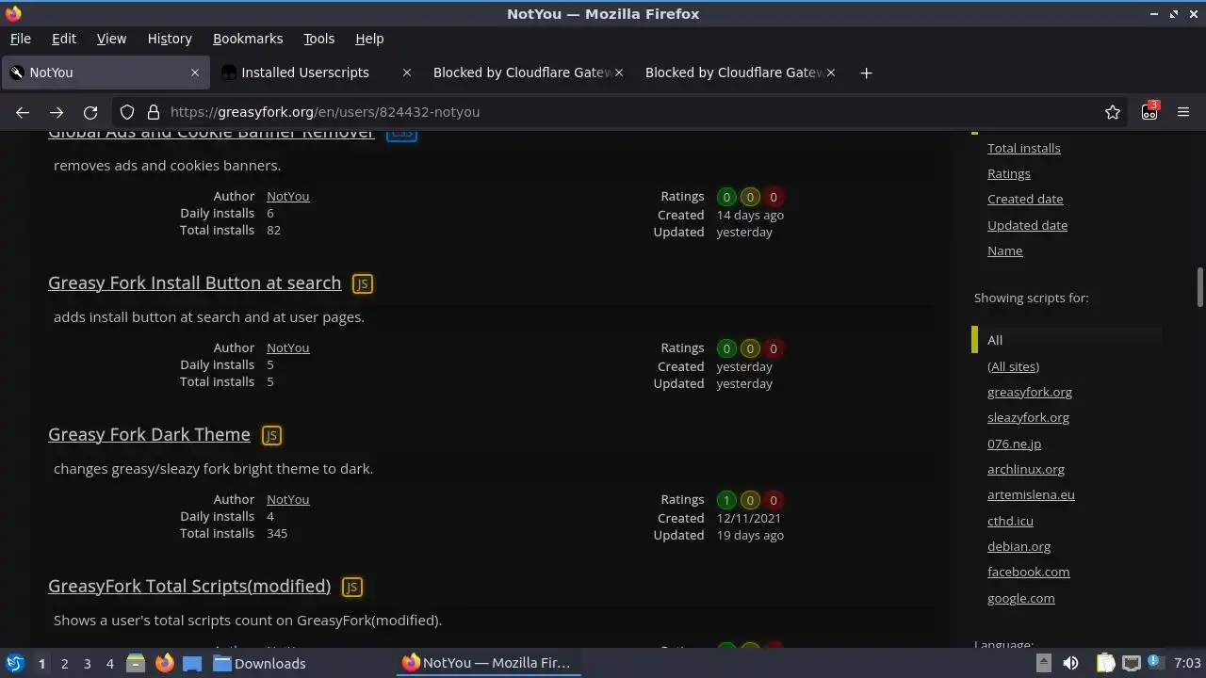Image resolution: width=1206 pixels, height=678 pixels.
Task: Launch Firefox from taskbar launcher
Action: (x=164, y=663)
